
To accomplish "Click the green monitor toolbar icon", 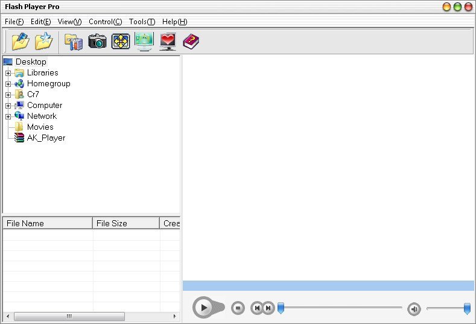I will [144, 42].
